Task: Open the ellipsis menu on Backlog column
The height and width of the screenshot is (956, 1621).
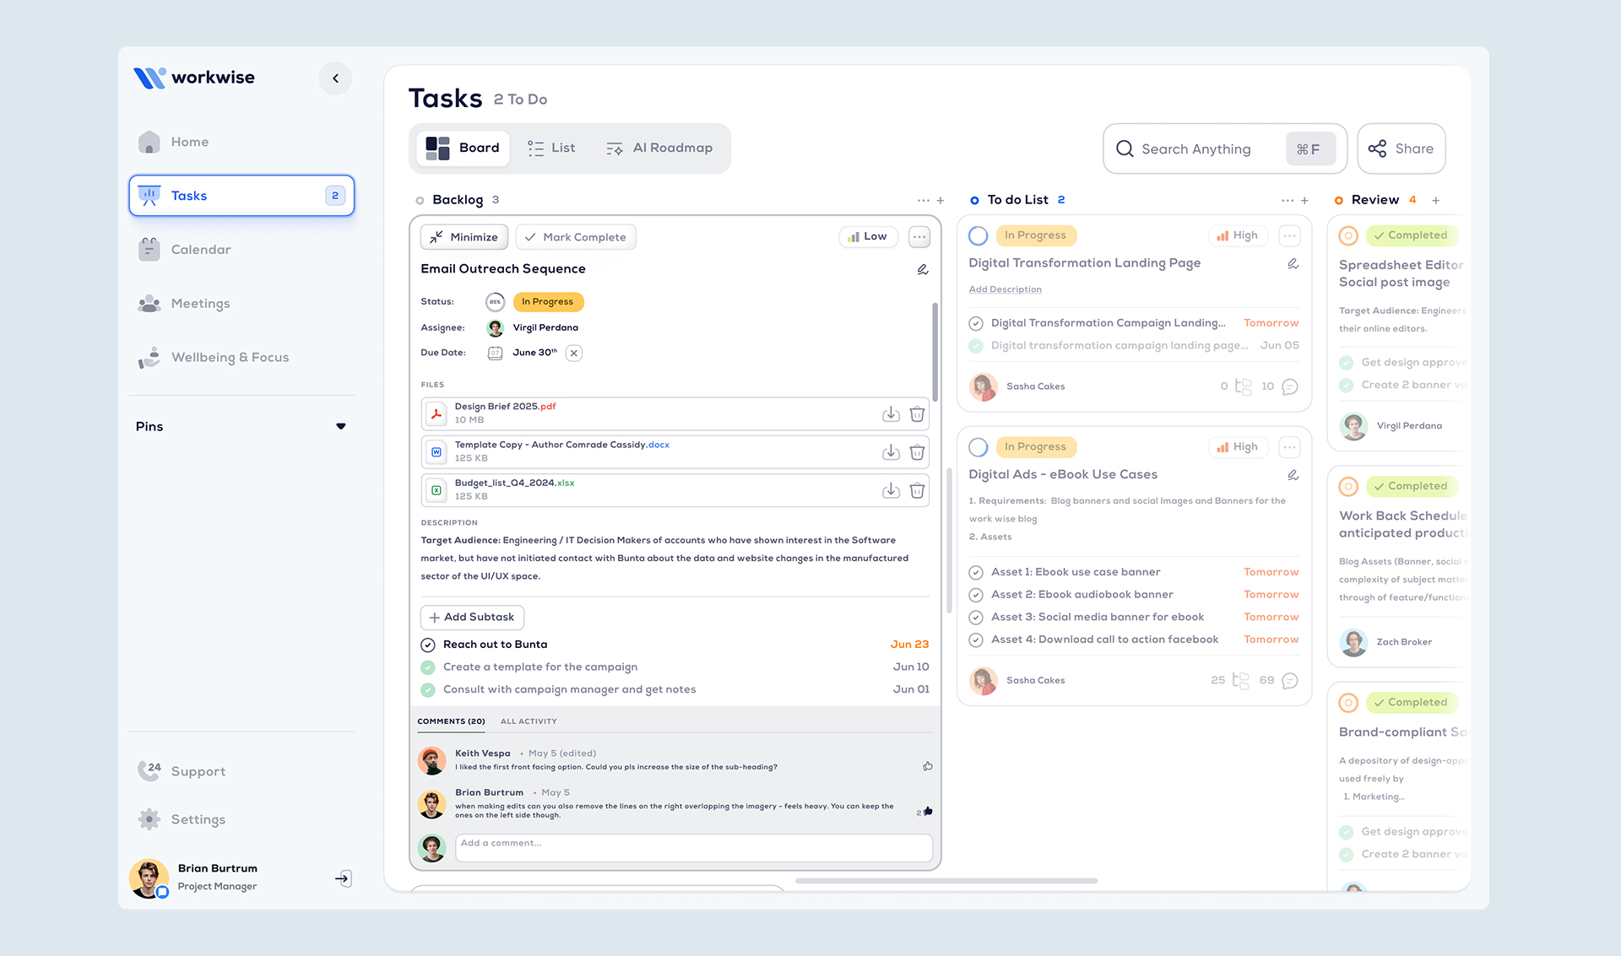Action: 923,200
